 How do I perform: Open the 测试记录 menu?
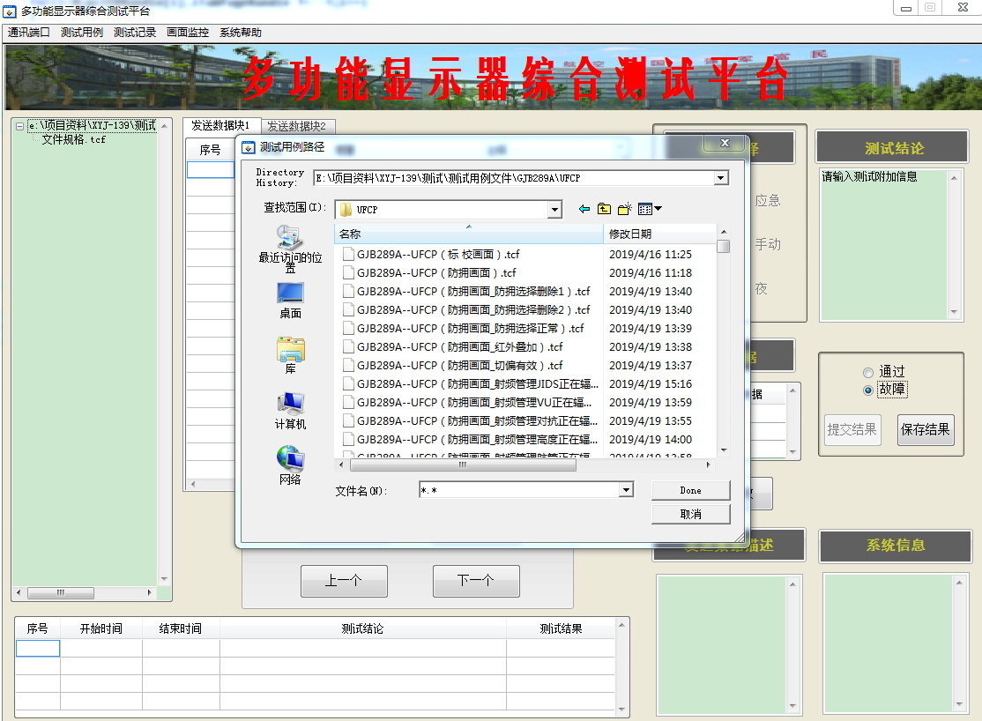(x=135, y=33)
